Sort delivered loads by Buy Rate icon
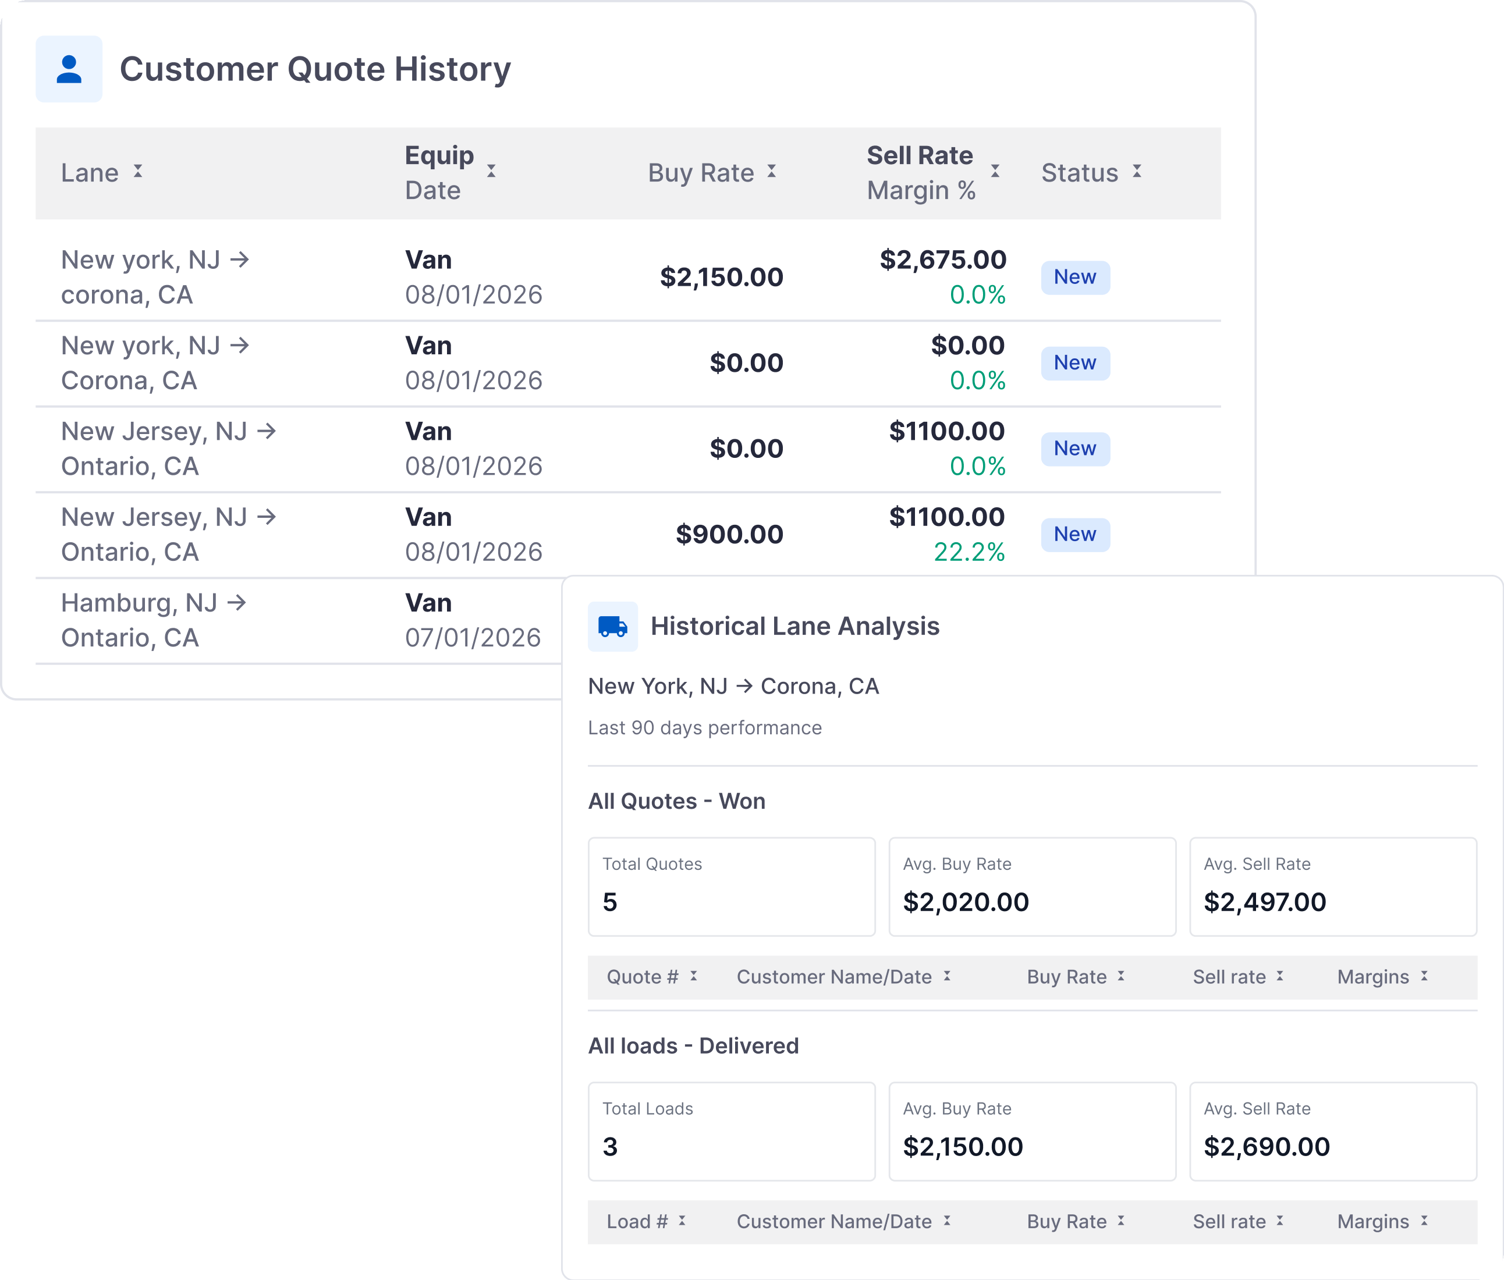Screen dimensions: 1504x1280 point(1122,1221)
